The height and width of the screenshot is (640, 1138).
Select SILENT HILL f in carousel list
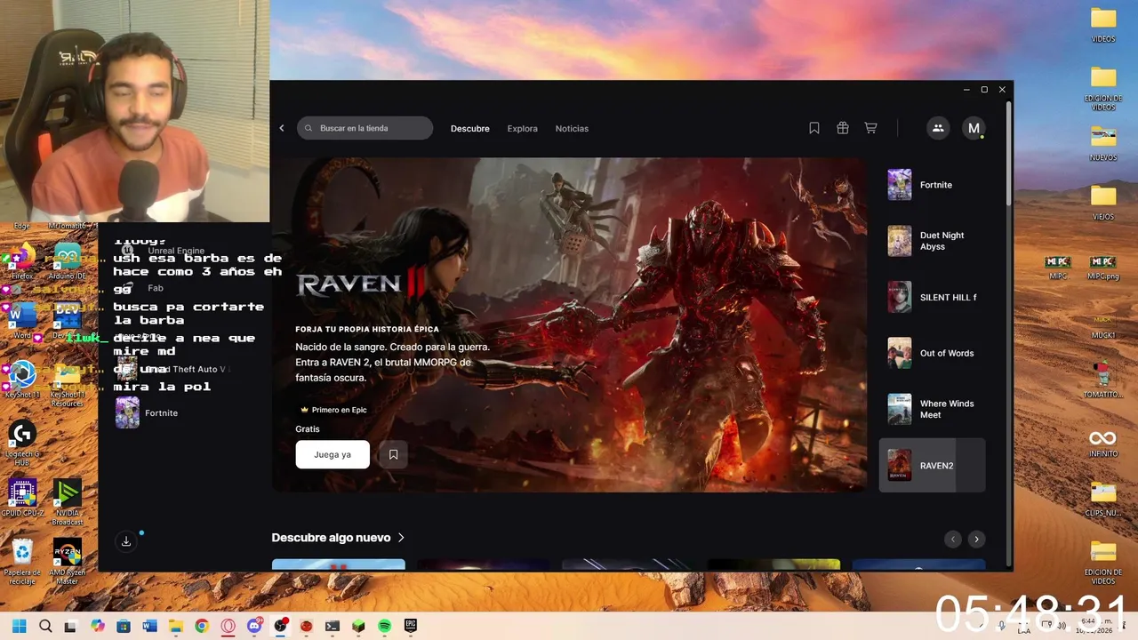point(932,297)
